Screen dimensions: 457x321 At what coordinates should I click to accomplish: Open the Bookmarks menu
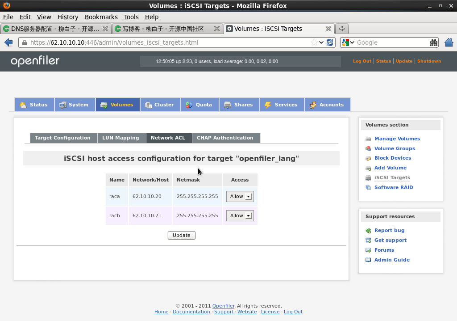[101, 17]
